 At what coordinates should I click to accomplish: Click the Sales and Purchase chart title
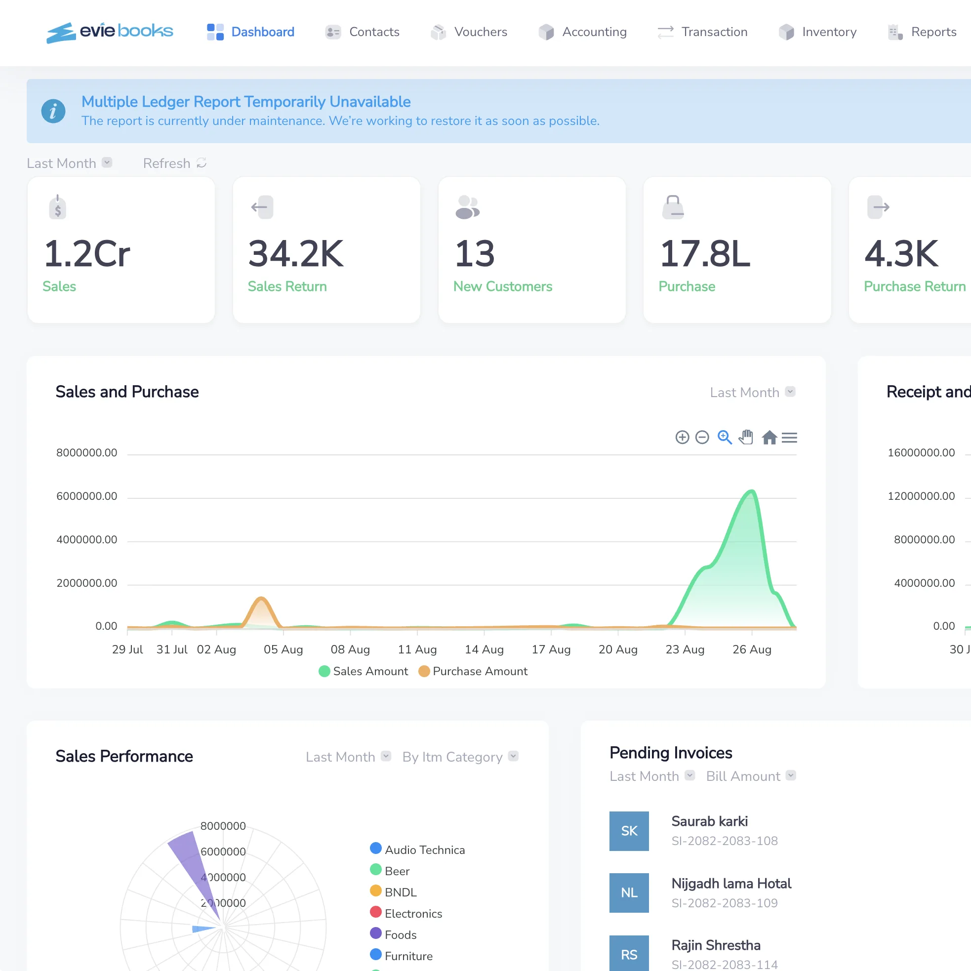(x=126, y=392)
